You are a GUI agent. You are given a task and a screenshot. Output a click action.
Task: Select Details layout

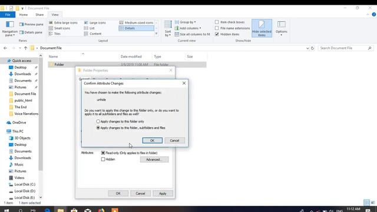tap(136, 28)
